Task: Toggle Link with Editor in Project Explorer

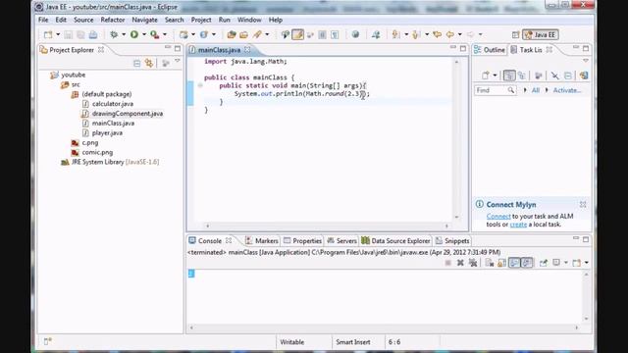Action: (149, 63)
